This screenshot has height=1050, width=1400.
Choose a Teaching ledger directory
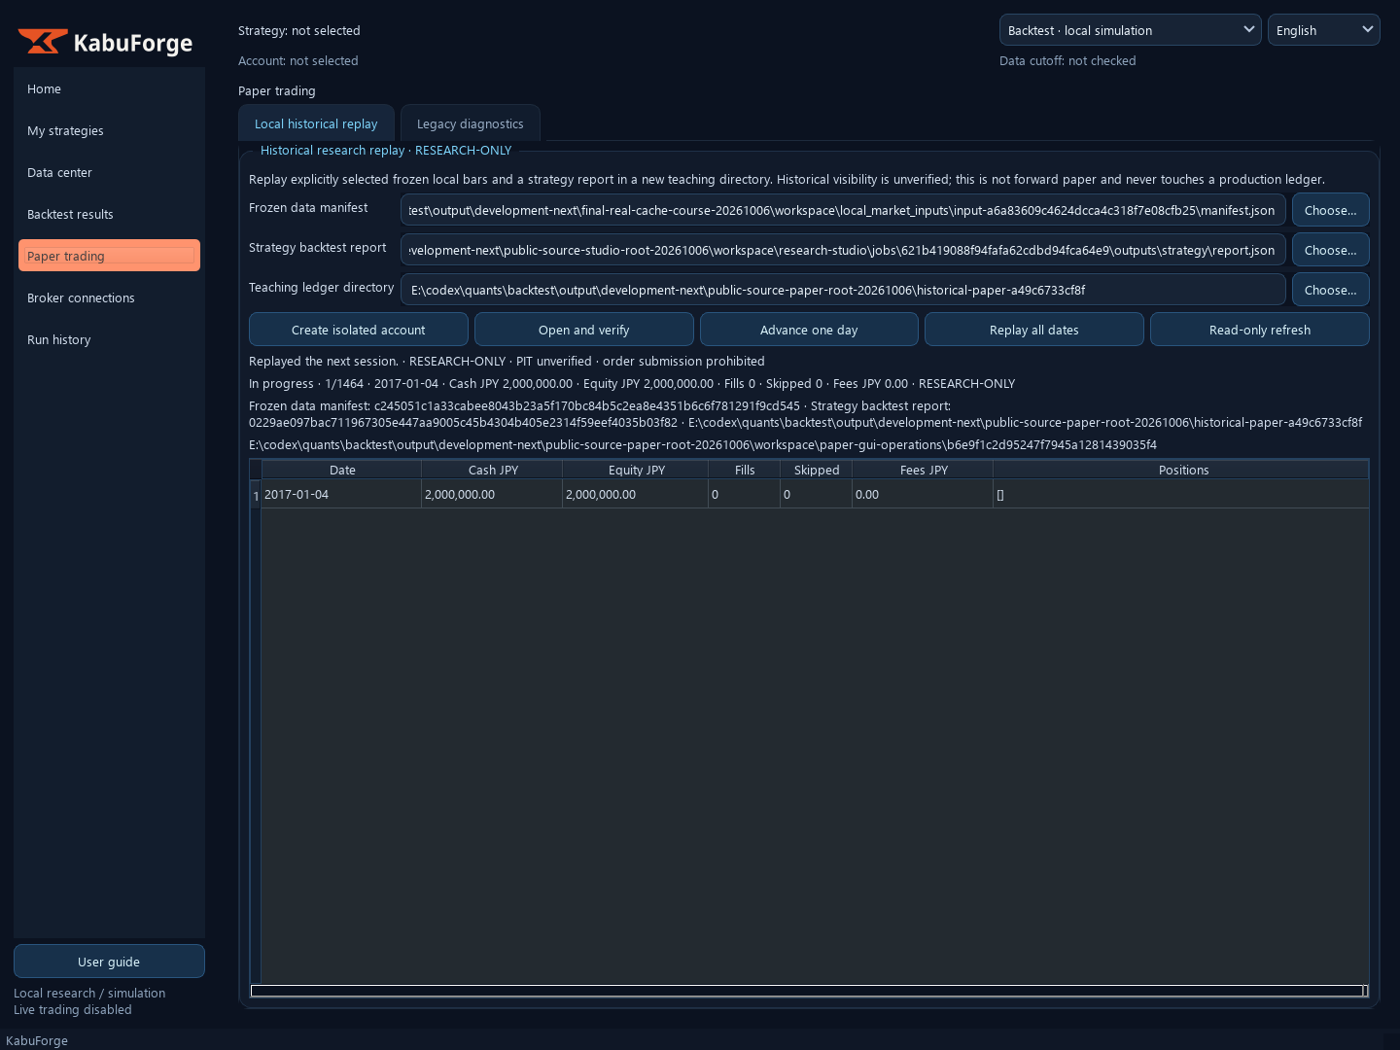pos(1330,290)
